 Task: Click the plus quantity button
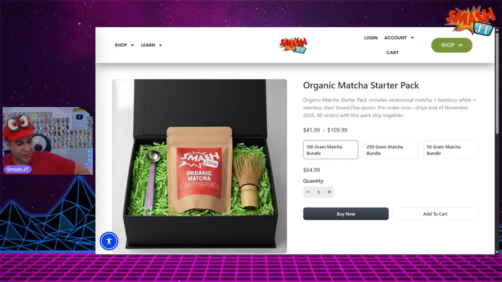click(x=329, y=192)
